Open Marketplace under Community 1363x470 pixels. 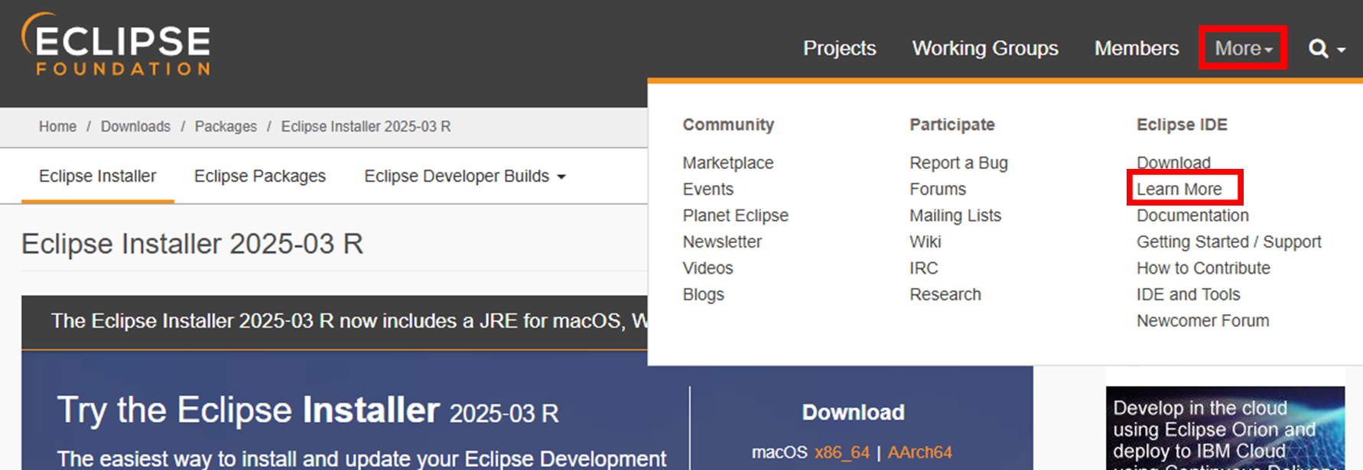[x=728, y=163]
